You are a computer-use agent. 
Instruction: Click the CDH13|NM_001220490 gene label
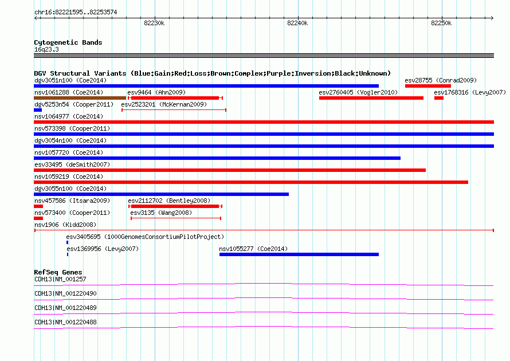(x=65, y=294)
